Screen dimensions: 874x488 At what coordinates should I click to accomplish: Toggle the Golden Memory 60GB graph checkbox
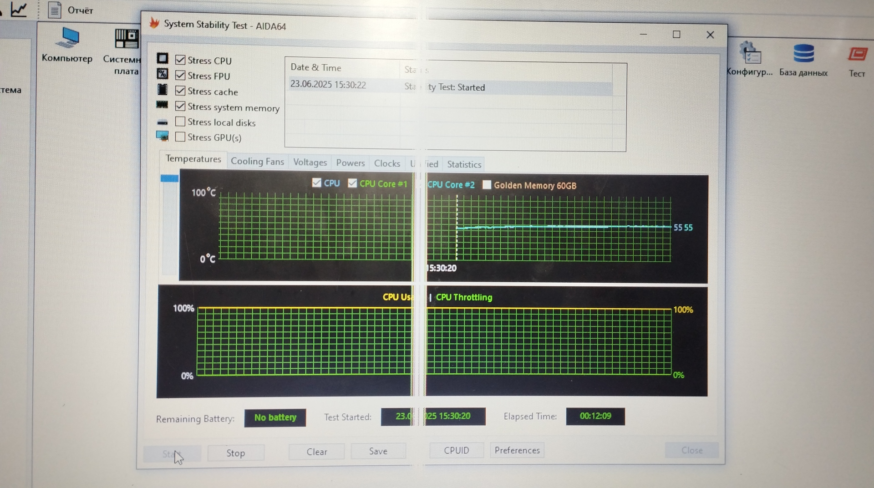pos(487,185)
